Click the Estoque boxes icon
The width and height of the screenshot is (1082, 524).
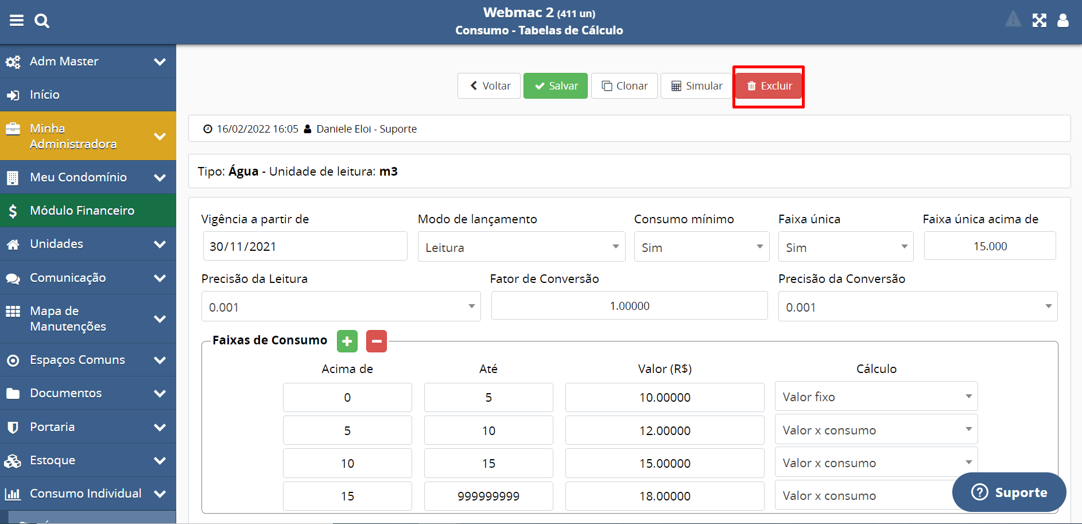pos(13,460)
